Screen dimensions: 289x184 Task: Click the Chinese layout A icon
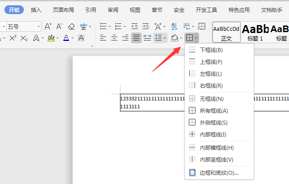158,26
